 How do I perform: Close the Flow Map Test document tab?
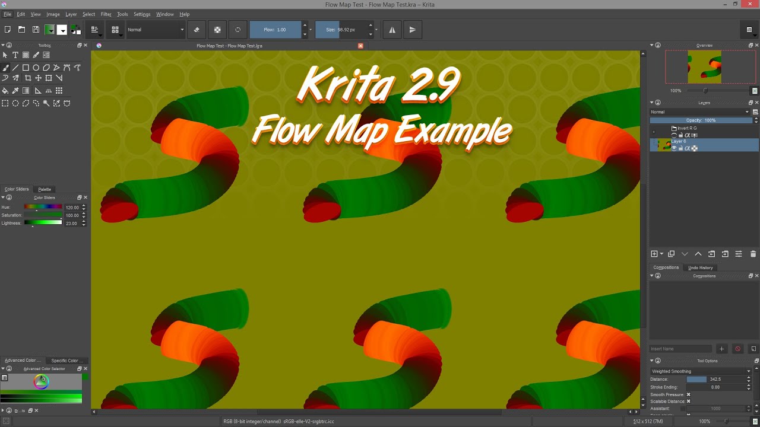coord(360,46)
